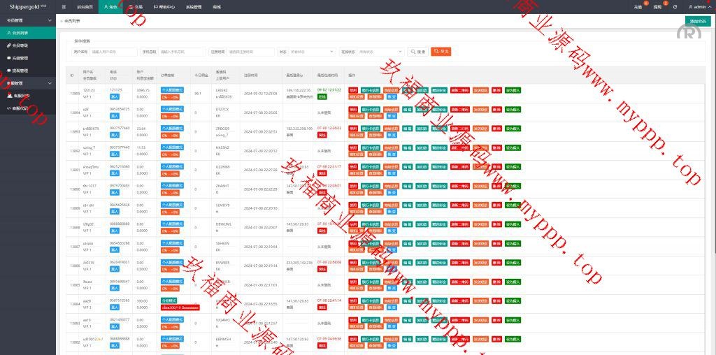
Task: Click the orange 导出 button
Action: (441, 52)
